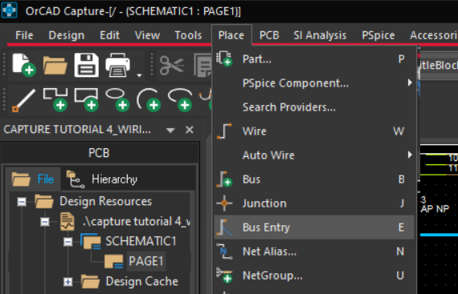Collapse the capture tutorial 4 design file
This screenshot has height=294, width=458.
(45, 222)
